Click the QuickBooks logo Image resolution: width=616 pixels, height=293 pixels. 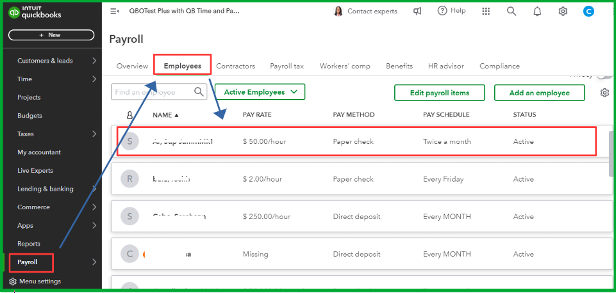(x=35, y=13)
